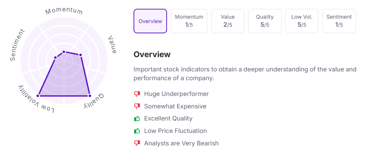The image size is (369, 156).
Task: Click the curved Sentiment axis label on radar
Action: (x=17, y=45)
